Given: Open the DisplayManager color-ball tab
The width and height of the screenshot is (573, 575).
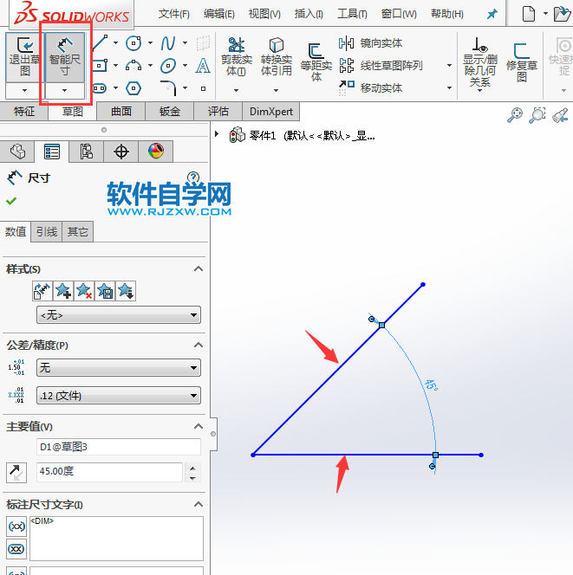Looking at the screenshot, I should tap(156, 151).
